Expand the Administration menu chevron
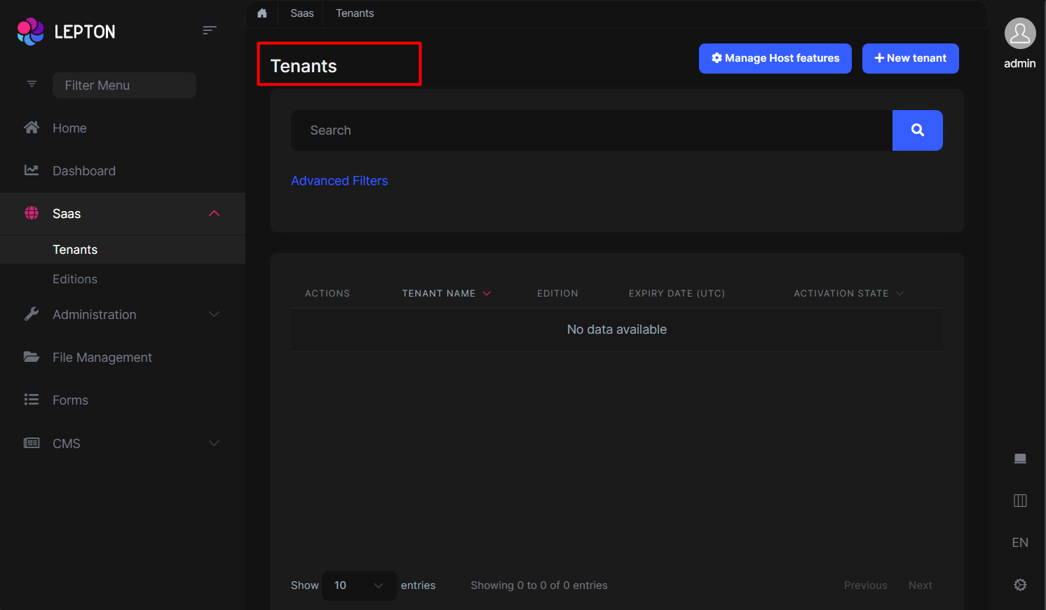 pos(215,314)
